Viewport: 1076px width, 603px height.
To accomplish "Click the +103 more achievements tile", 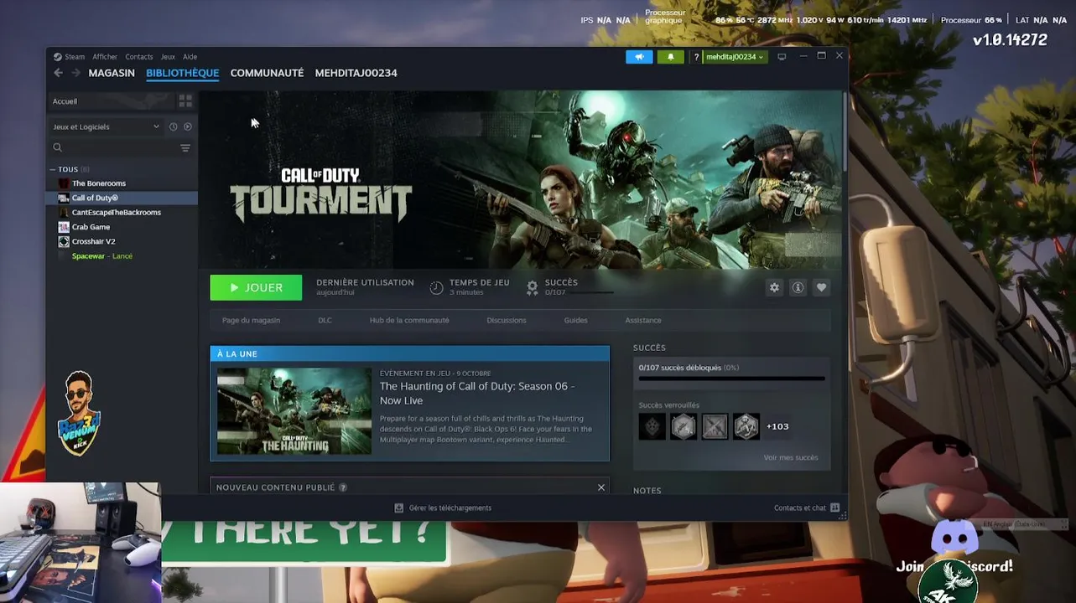I will [777, 426].
